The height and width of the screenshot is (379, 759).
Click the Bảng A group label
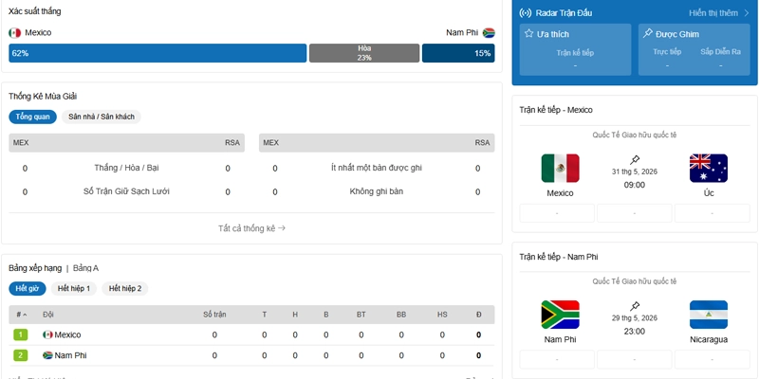[x=85, y=268]
